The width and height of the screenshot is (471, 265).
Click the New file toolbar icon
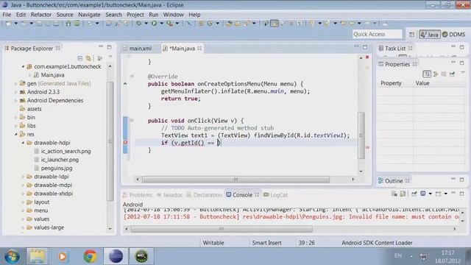(8, 24)
